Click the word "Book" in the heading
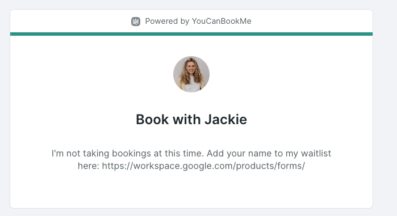 tap(152, 119)
